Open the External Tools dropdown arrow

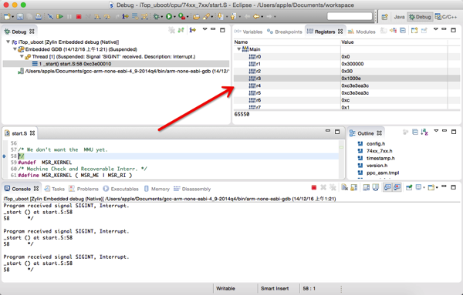click(x=188, y=17)
